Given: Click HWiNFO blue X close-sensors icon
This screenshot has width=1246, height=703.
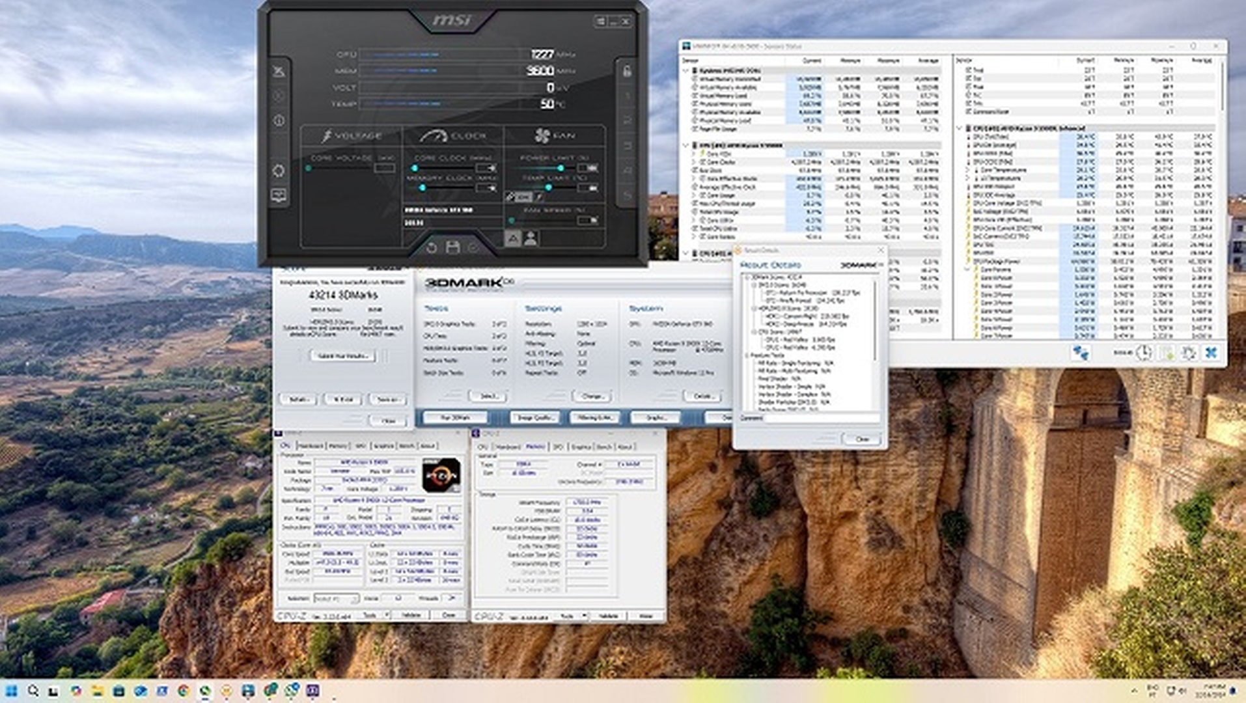Looking at the screenshot, I should click(x=1211, y=353).
